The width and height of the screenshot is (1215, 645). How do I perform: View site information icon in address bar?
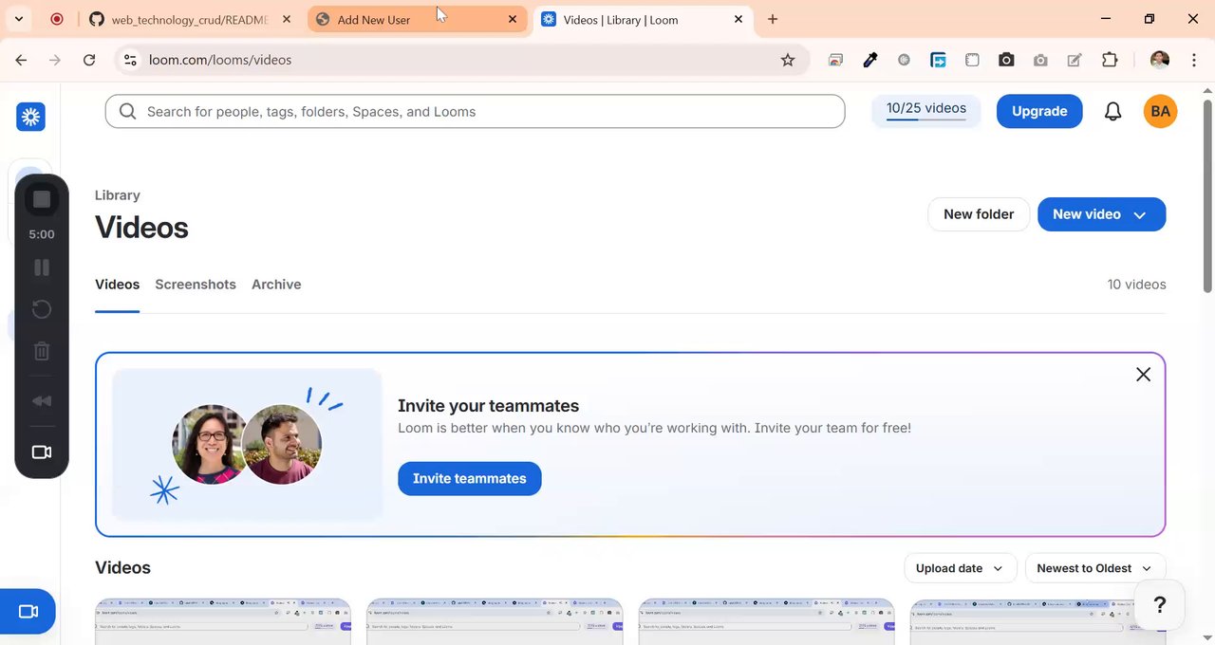click(x=130, y=60)
